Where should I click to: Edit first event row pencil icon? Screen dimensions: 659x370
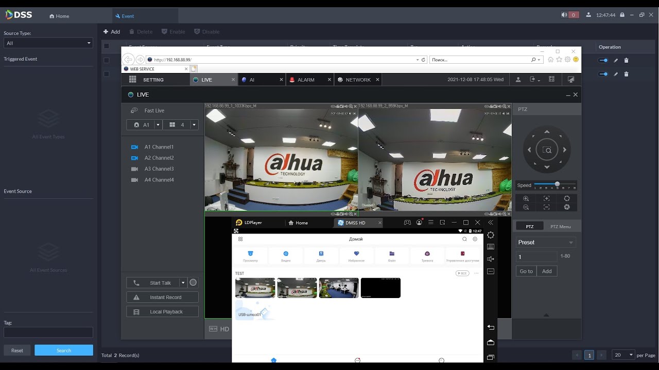coord(616,60)
